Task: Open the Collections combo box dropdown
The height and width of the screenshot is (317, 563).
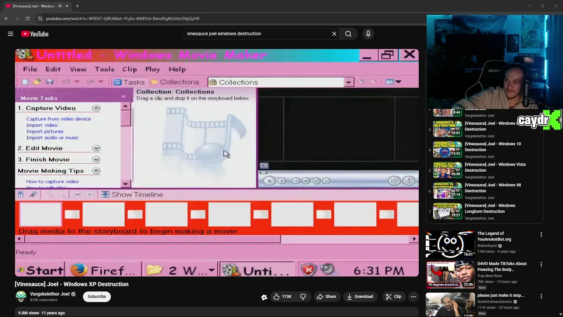Action: (348, 82)
